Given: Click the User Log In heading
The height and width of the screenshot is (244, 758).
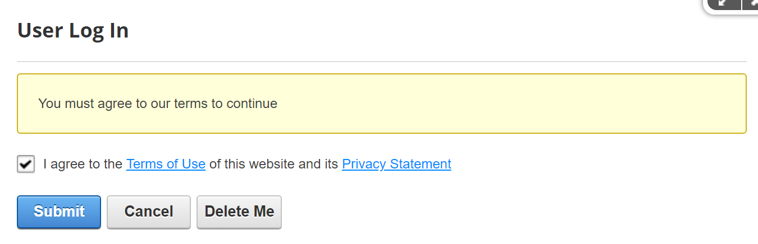Looking at the screenshot, I should pyautogui.click(x=73, y=30).
